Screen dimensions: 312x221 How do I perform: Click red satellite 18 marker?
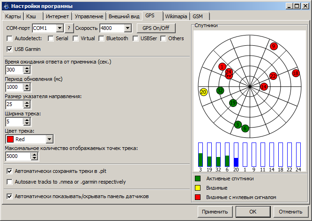[296, 73]
